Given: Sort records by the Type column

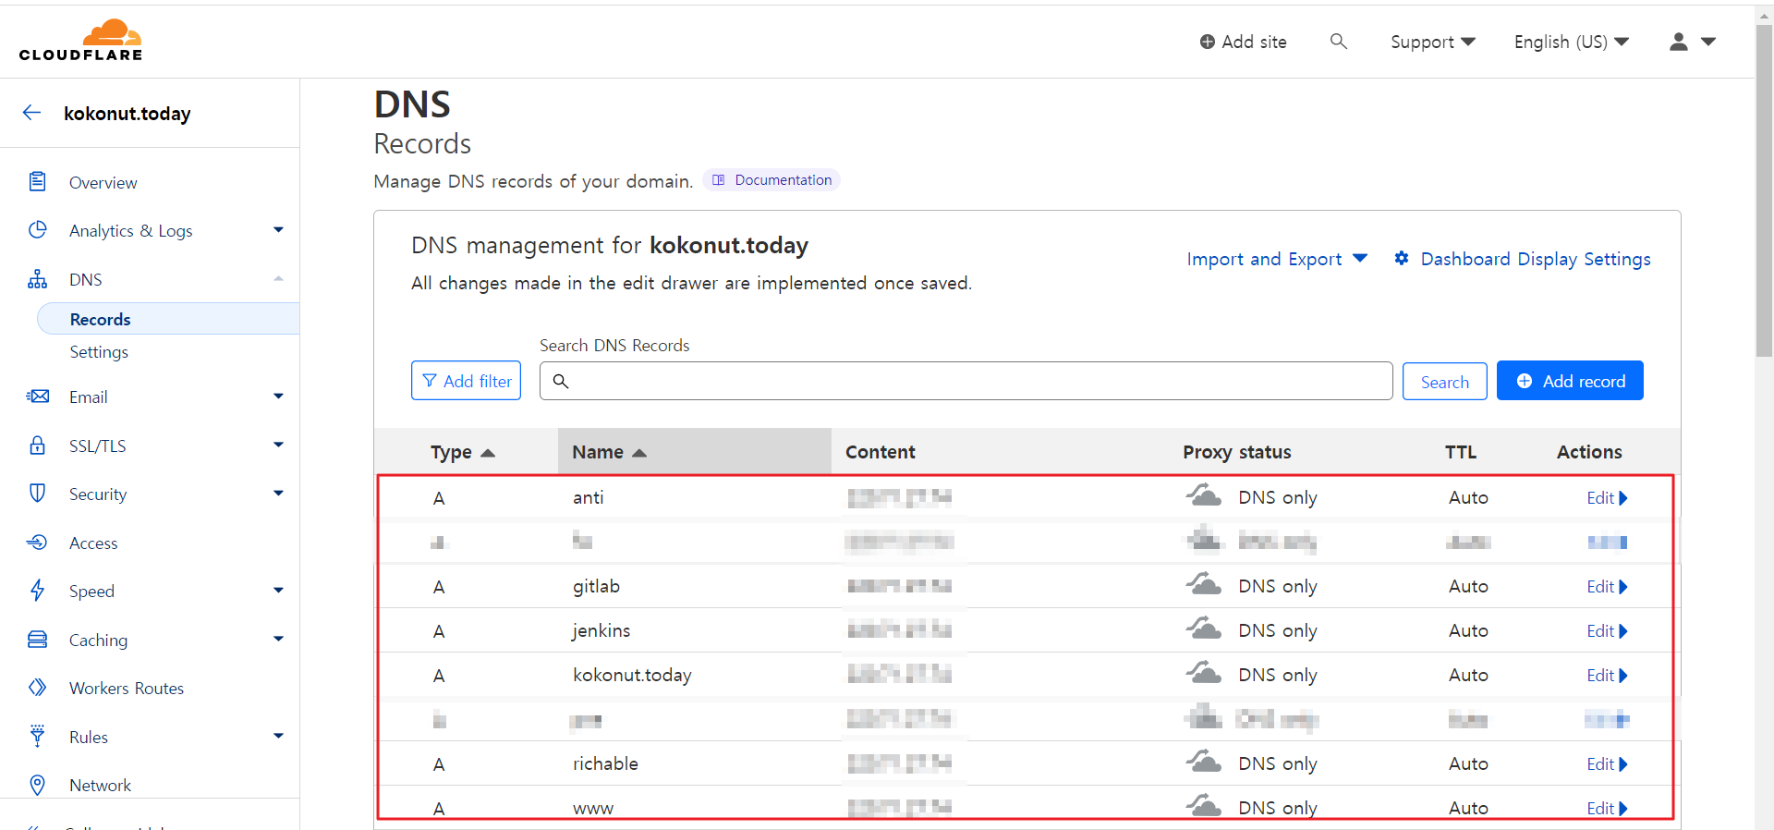Looking at the screenshot, I should (x=462, y=452).
